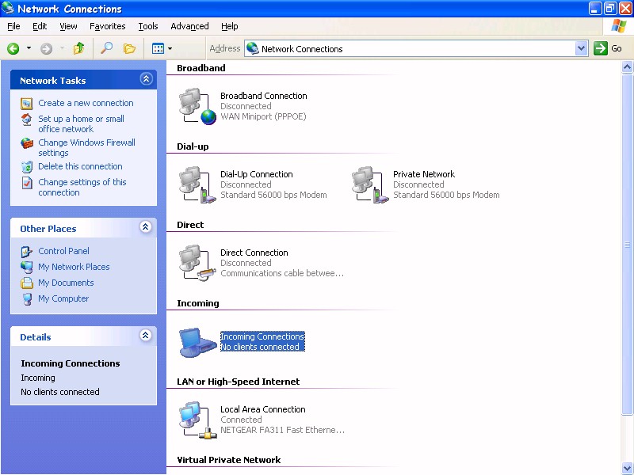Click the Forward navigation arrow
Screen dimensions: 634x475
47,49
